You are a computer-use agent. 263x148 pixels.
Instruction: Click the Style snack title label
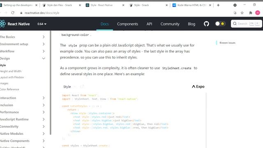(x=67, y=87)
